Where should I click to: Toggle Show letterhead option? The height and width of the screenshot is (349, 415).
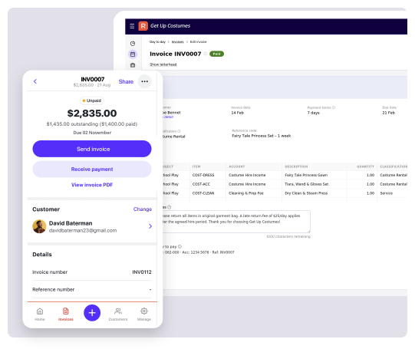(x=163, y=64)
